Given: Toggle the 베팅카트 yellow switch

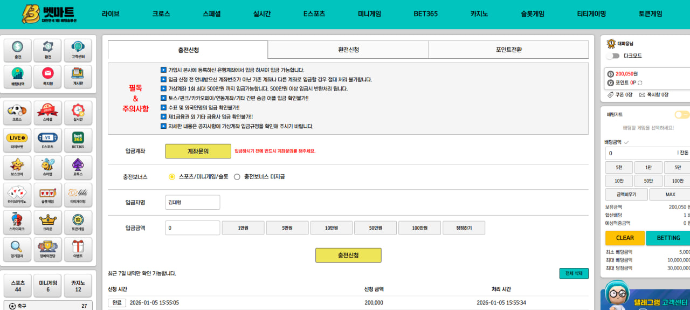Looking at the screenshot, I should coord(682,114).
